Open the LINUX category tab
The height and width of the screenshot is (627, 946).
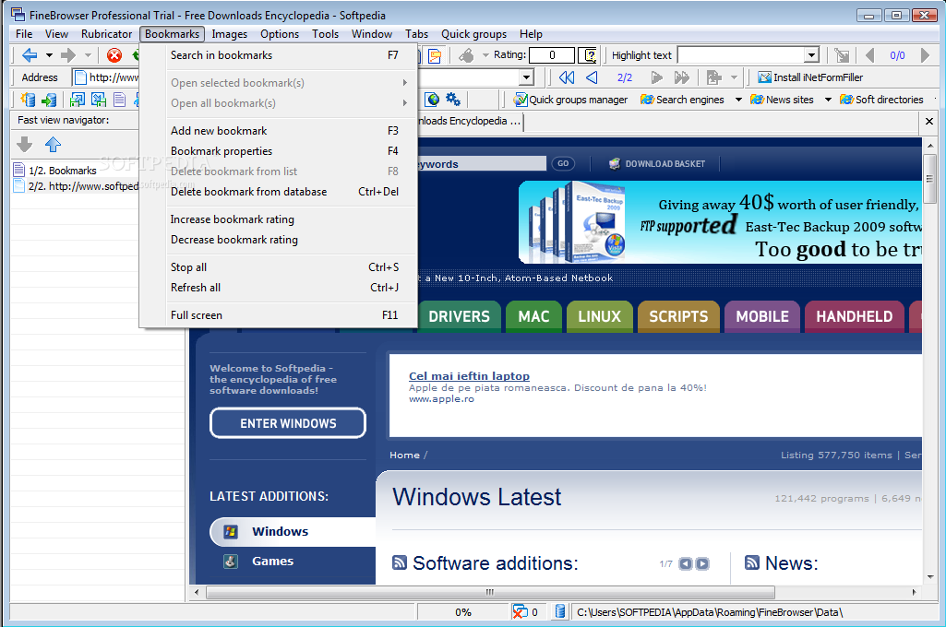599,316
